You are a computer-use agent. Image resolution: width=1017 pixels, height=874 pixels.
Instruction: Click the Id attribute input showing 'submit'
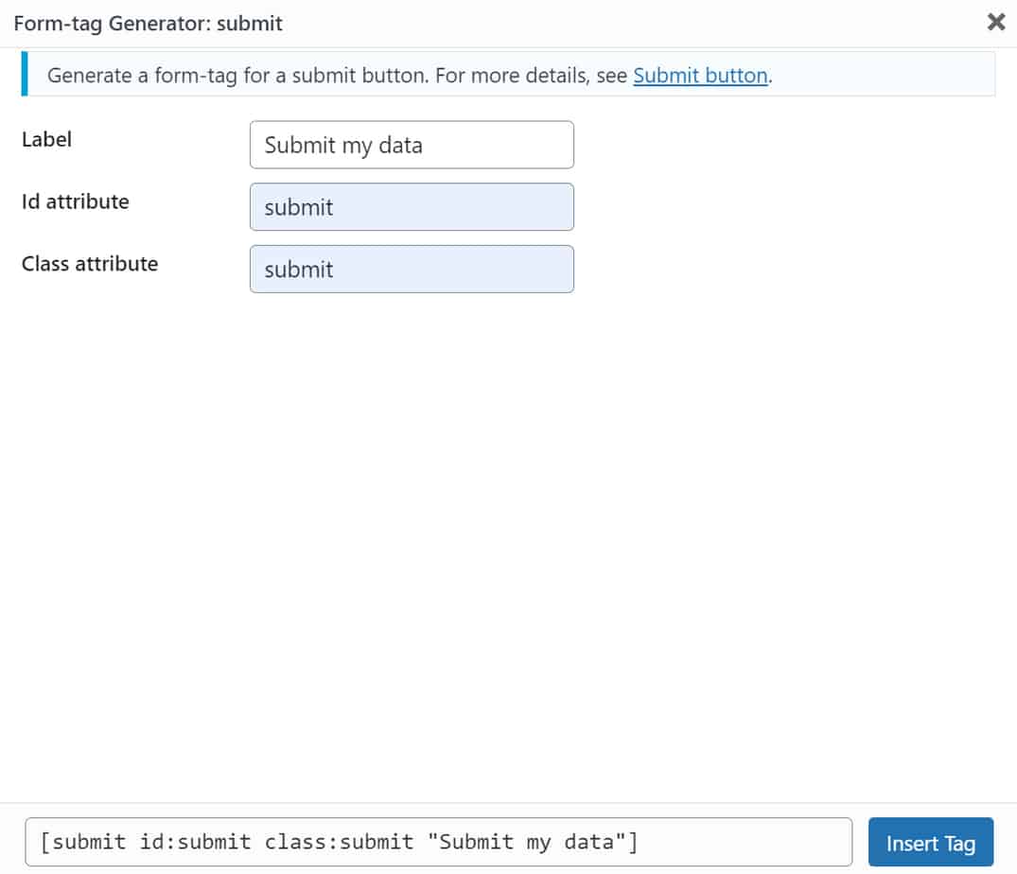[412, 206]
